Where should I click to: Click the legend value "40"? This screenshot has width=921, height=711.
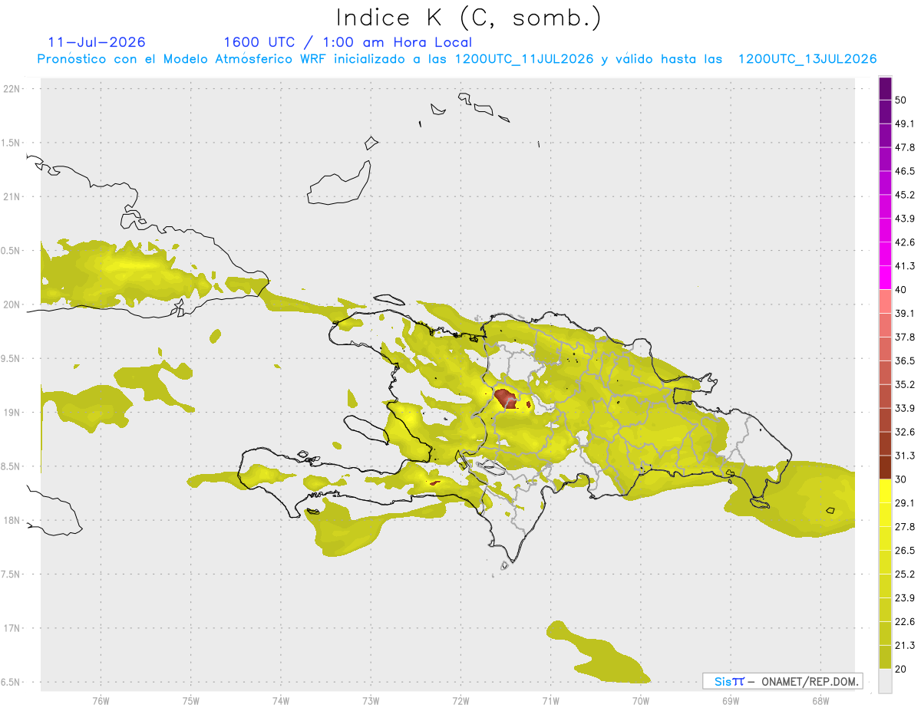(901, 290)
